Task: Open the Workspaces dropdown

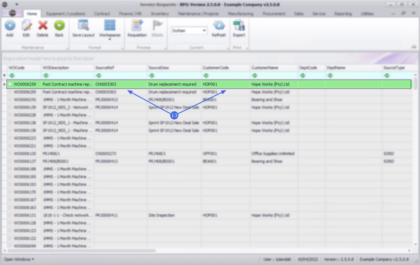Action: point(110,39)
